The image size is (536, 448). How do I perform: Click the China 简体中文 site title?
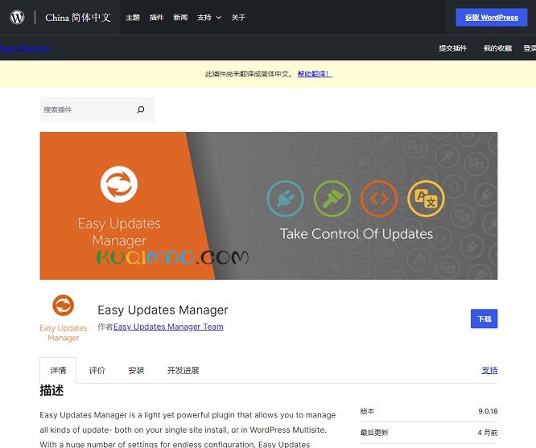pos(78,18)
